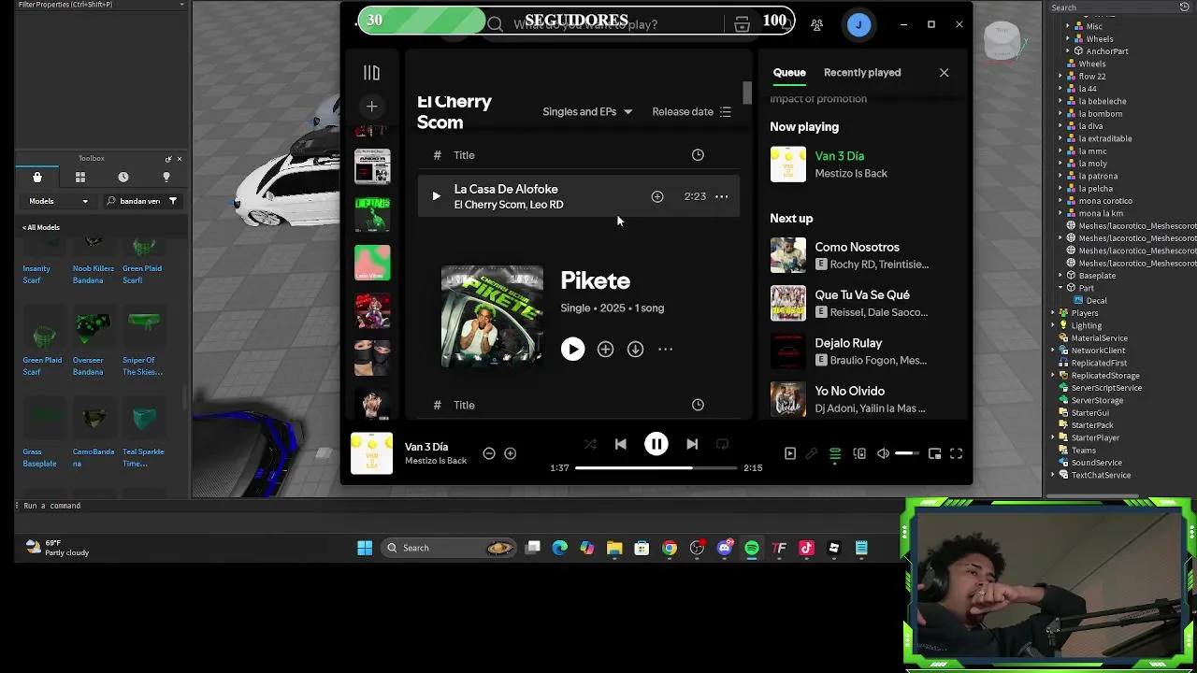Expand the Players node in Explorer
The image size is (1197, 673).
pos(1053,313)
